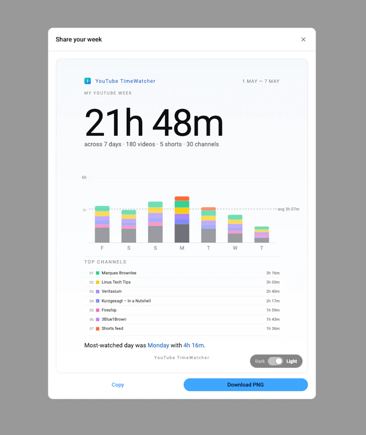Viewport: 366px width, 435px height.
Task: Click the 1 MAY — 7 MAY date range
Action: (x=261, y=81)
